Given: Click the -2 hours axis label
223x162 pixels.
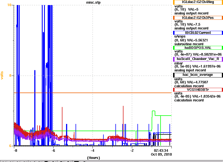Looking at the screenshot, I should pos(132,151).
